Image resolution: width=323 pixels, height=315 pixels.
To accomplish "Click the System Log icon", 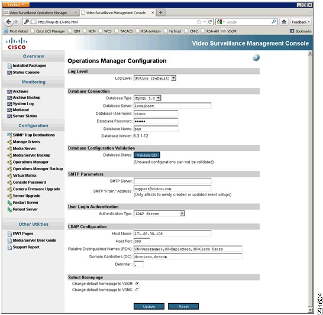I will [x=9, y=104].
